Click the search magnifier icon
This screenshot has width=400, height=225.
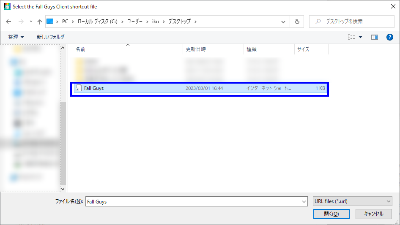(x=318, y=22)
